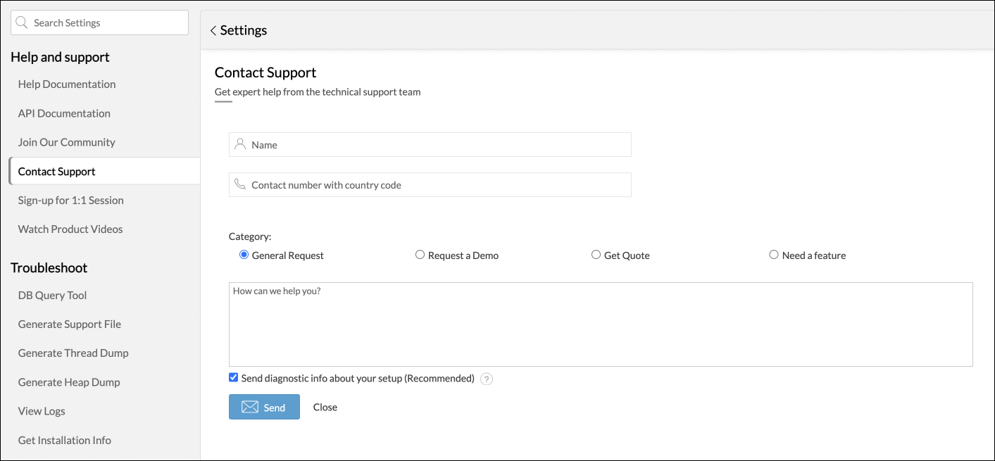This screenshot has width=995, height=461.
Task: Click the phone icon in contact field
Action: (x=240, y=184)
